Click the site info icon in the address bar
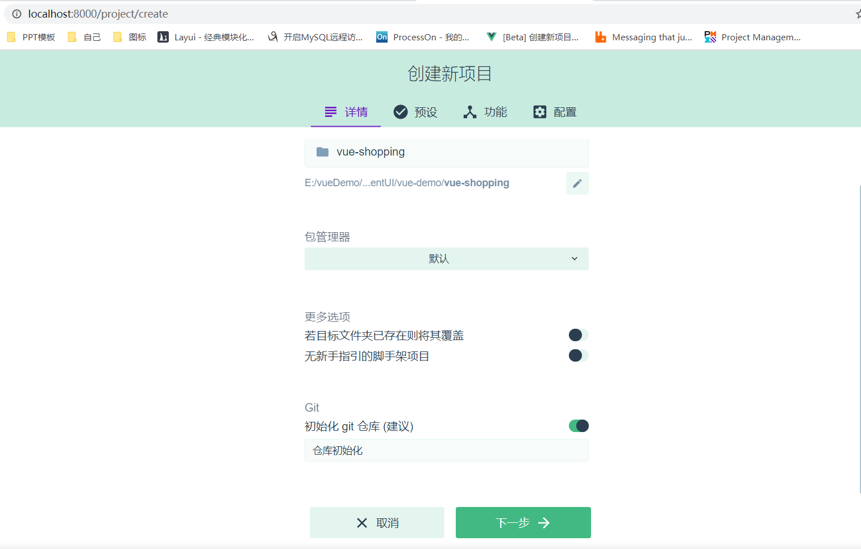This screenshot has height=549, width=861. click(x=15, y=14)
